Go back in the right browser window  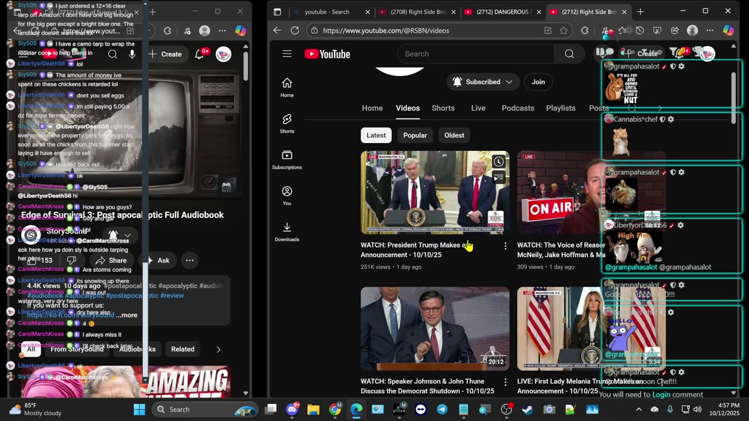click(277, 30)
